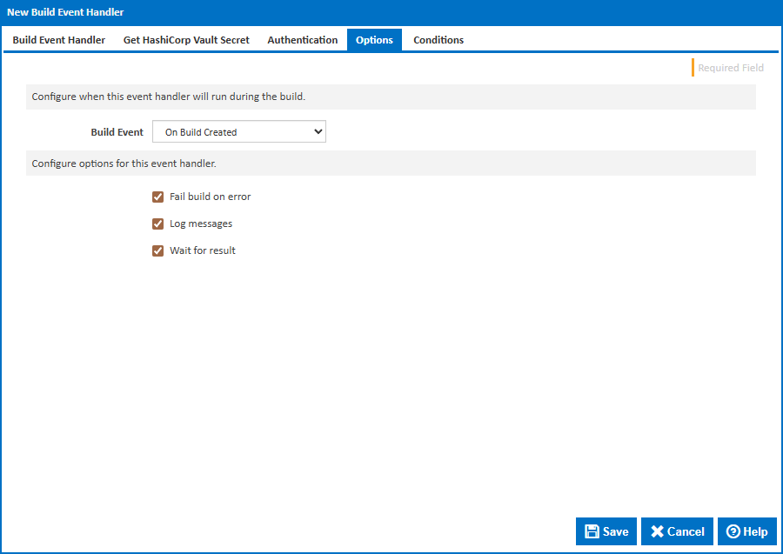Click the X icon on Cancel

point(658,531)
